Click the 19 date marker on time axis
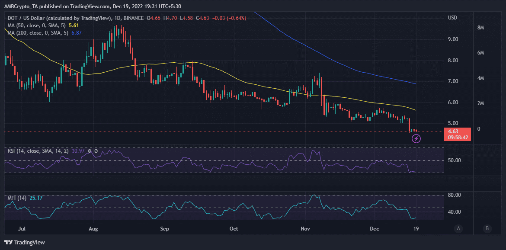This screenshot has width=506, height=250. (x=416, y=228)
